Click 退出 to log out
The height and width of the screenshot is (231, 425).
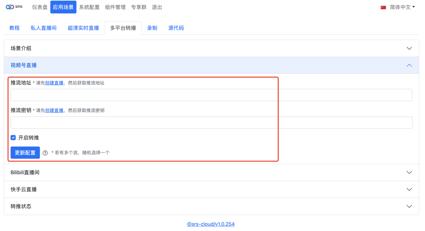pos(157,7)
